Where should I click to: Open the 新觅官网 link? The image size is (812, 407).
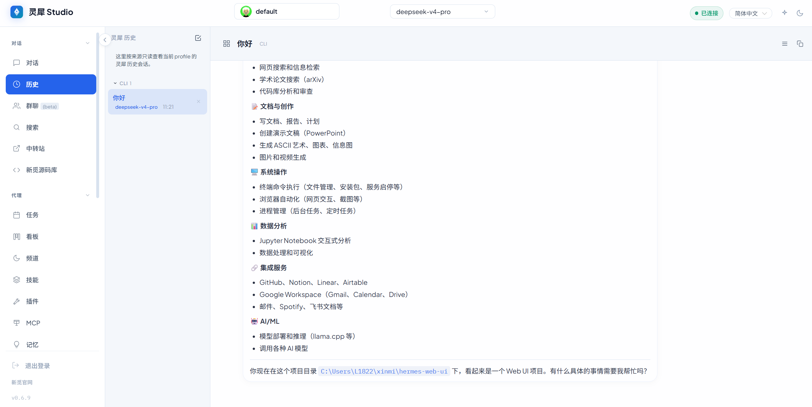point(22,382)
